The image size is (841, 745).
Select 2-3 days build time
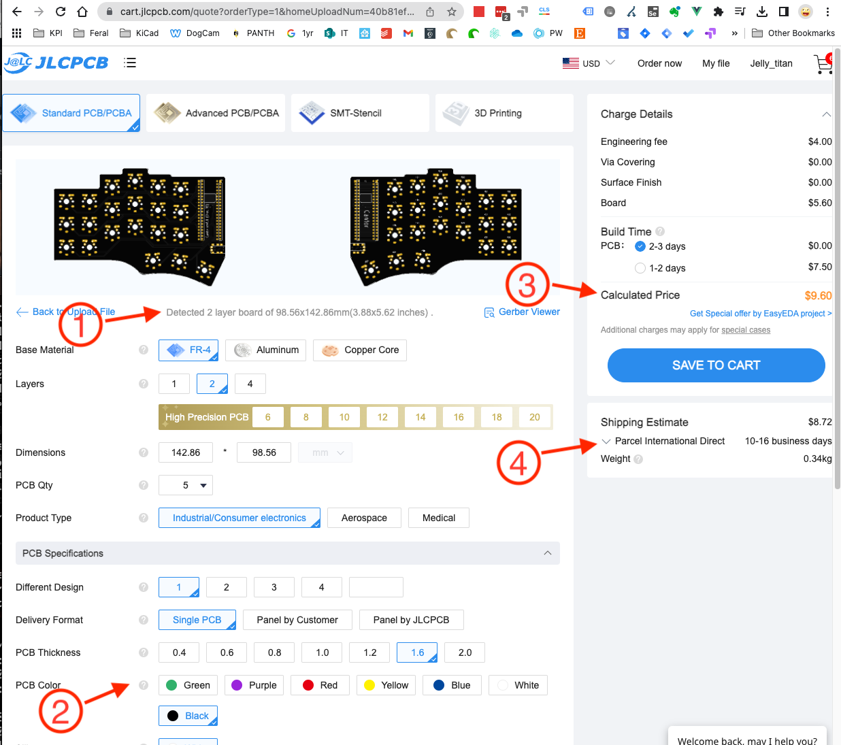pyautogui.click(x=640, y=246)
